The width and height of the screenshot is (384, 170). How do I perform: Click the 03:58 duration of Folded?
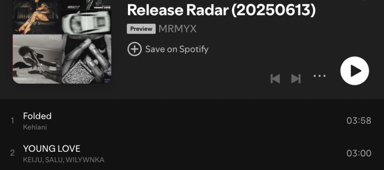point(359,121)
